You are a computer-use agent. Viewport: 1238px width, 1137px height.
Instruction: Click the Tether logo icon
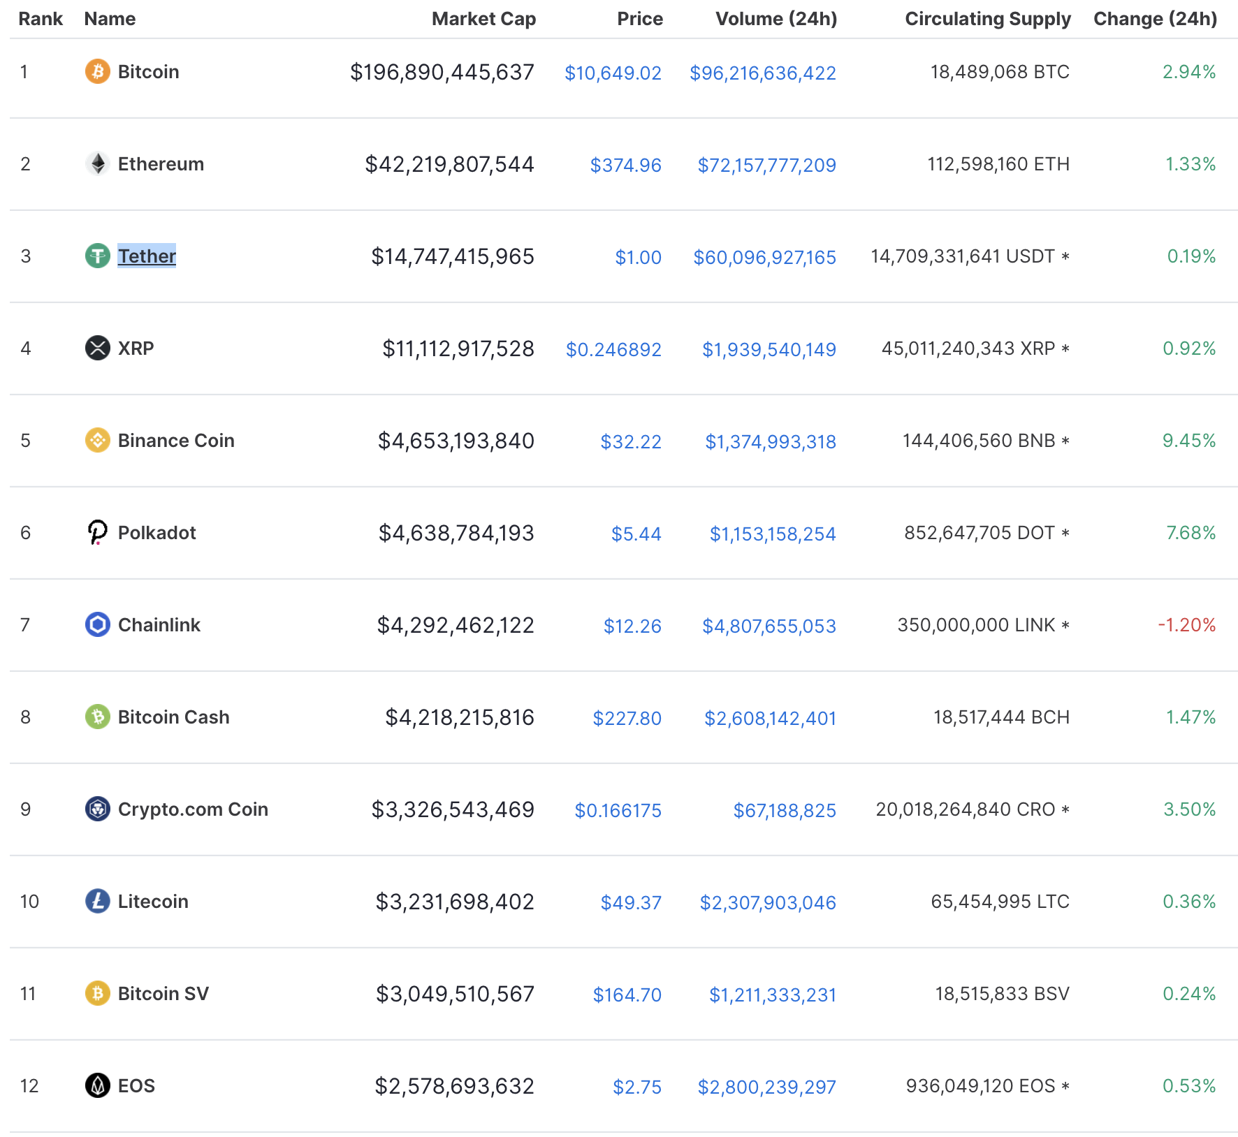coord(98,256)
